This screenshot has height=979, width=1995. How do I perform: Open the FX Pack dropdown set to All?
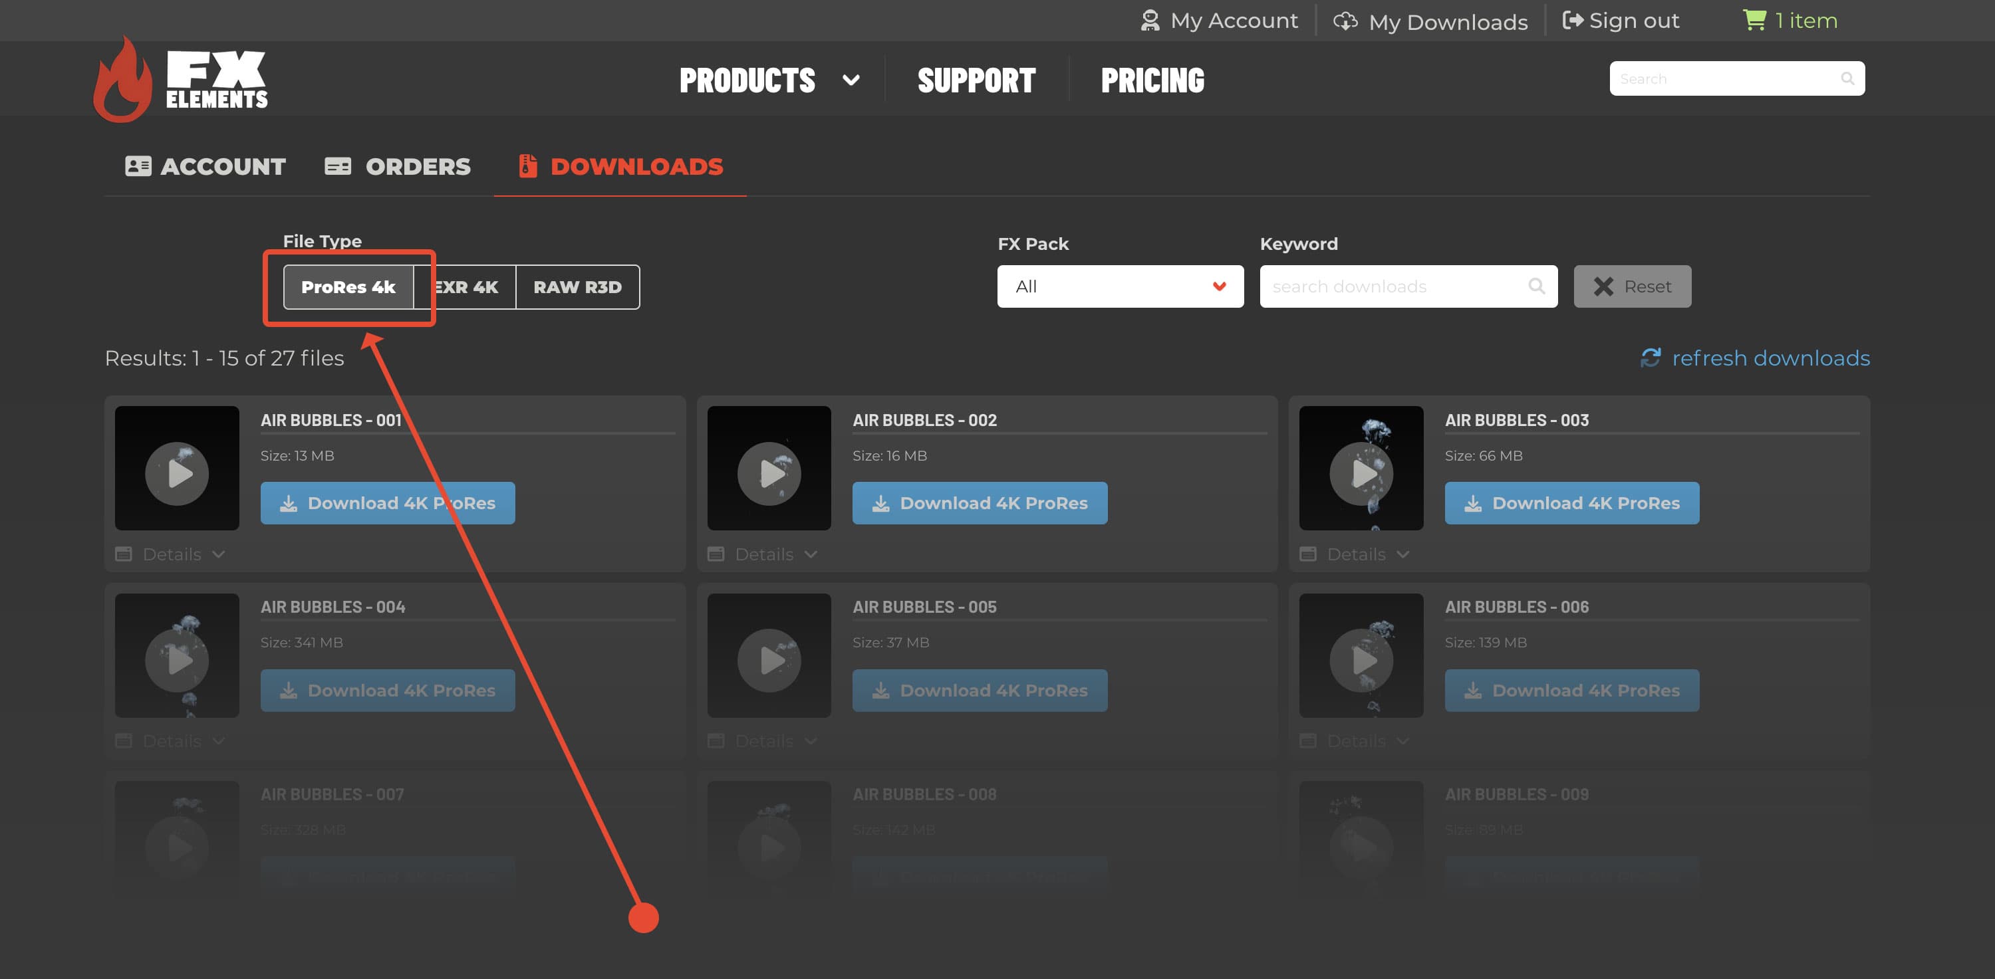tap(1120, 286)
